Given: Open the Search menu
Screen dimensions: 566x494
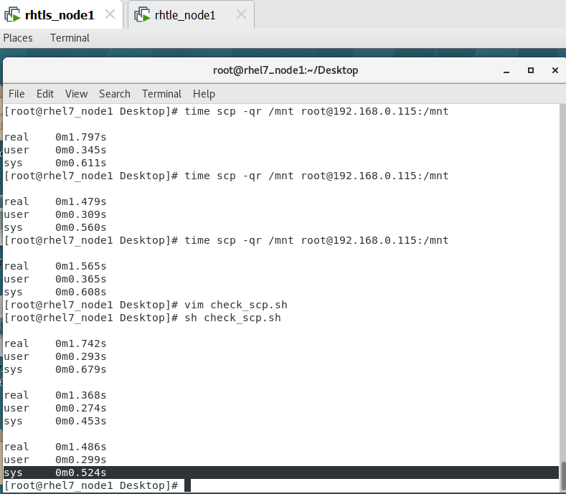Looking at the screenshot, I should click(x=115, y=94).
